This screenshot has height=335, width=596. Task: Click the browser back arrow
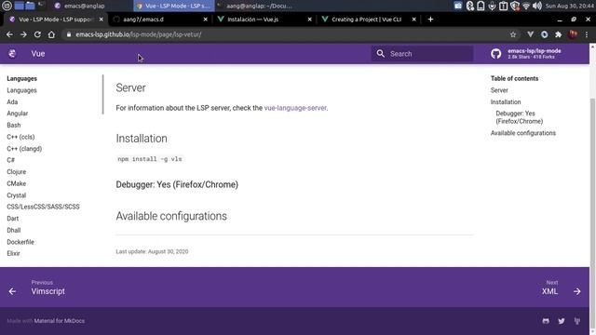(x=9, y=34)
